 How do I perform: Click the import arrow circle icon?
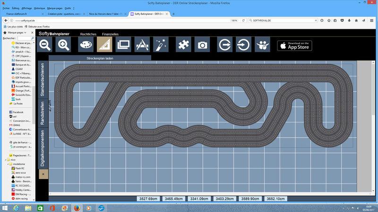click(243, 45)
